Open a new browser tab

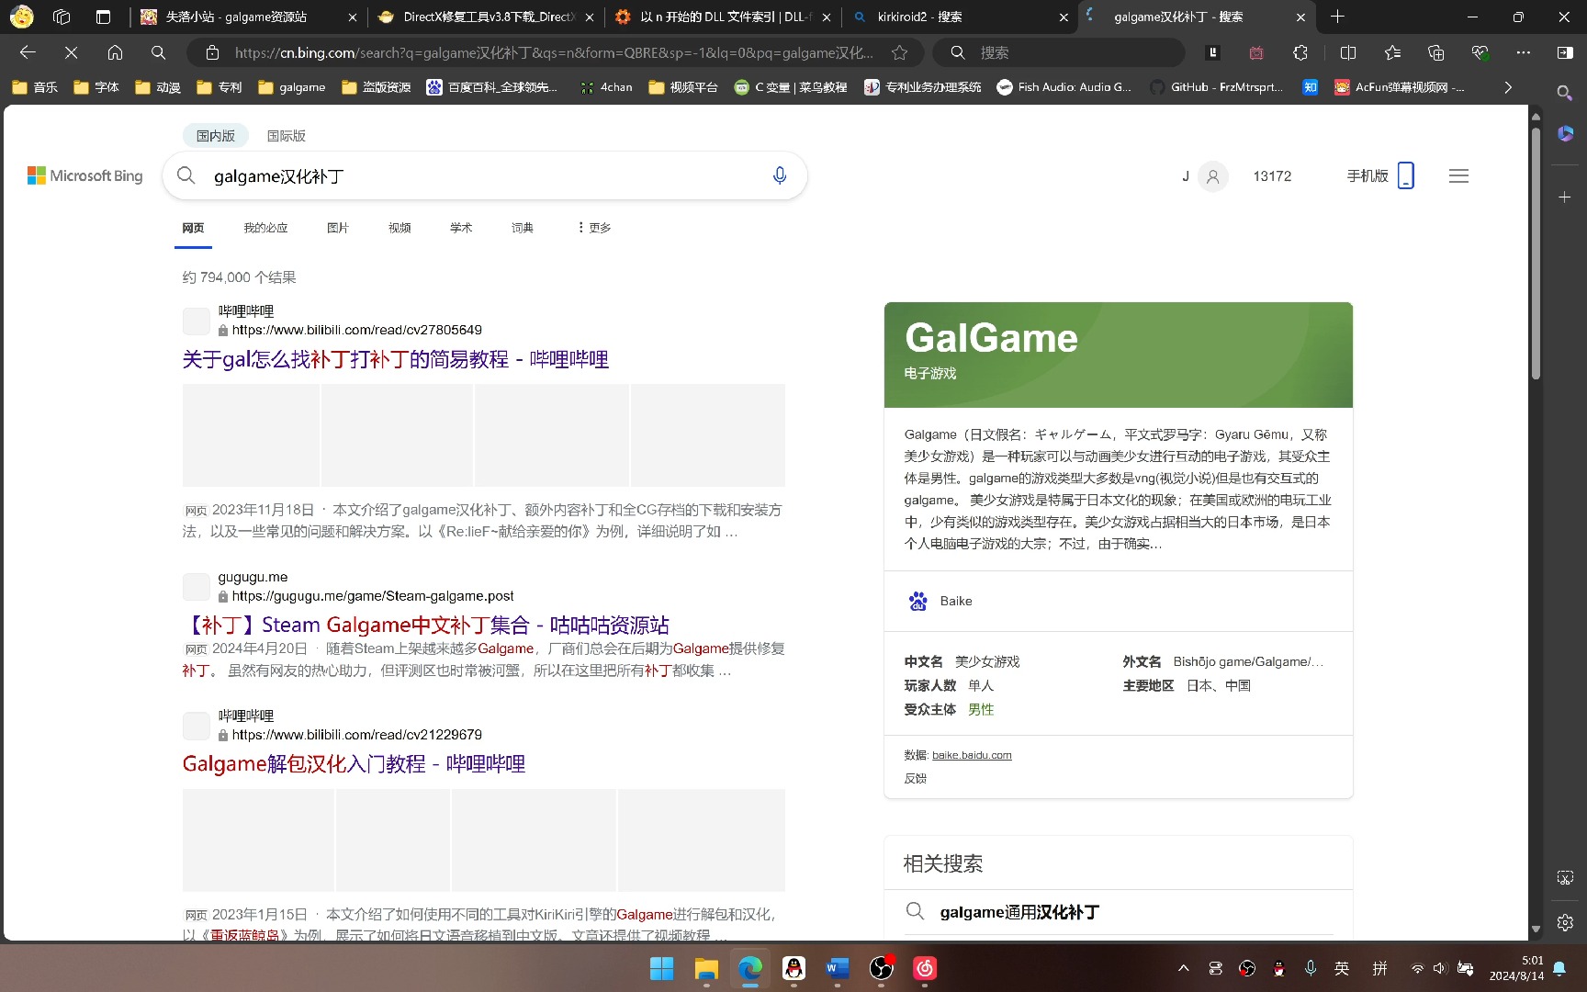pyautogui.click(x=1337, y=17)
